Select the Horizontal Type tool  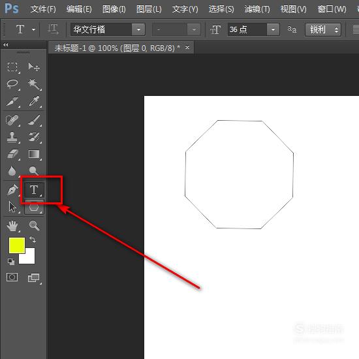pos(34,190)
